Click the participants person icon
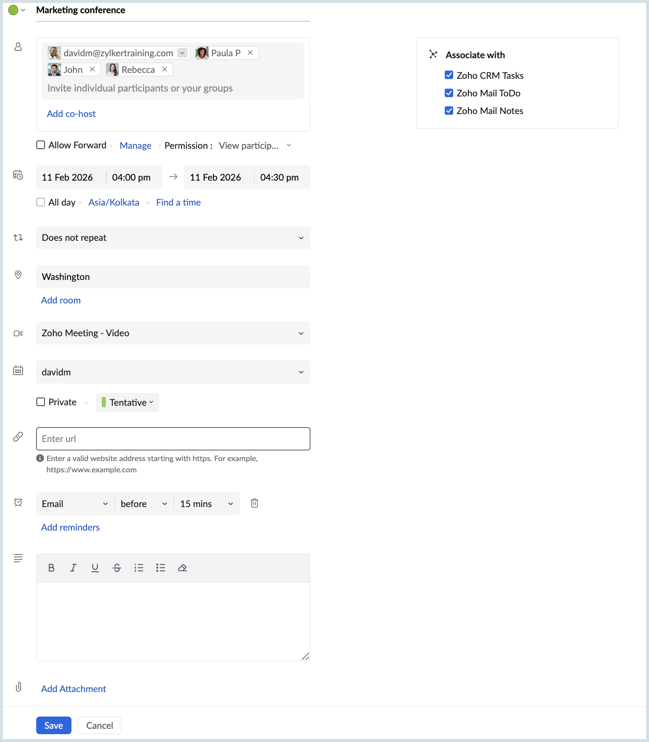 pos(18,46)
